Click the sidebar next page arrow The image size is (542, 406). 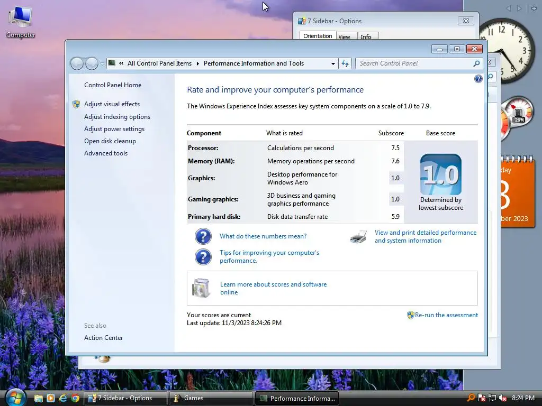519,8
